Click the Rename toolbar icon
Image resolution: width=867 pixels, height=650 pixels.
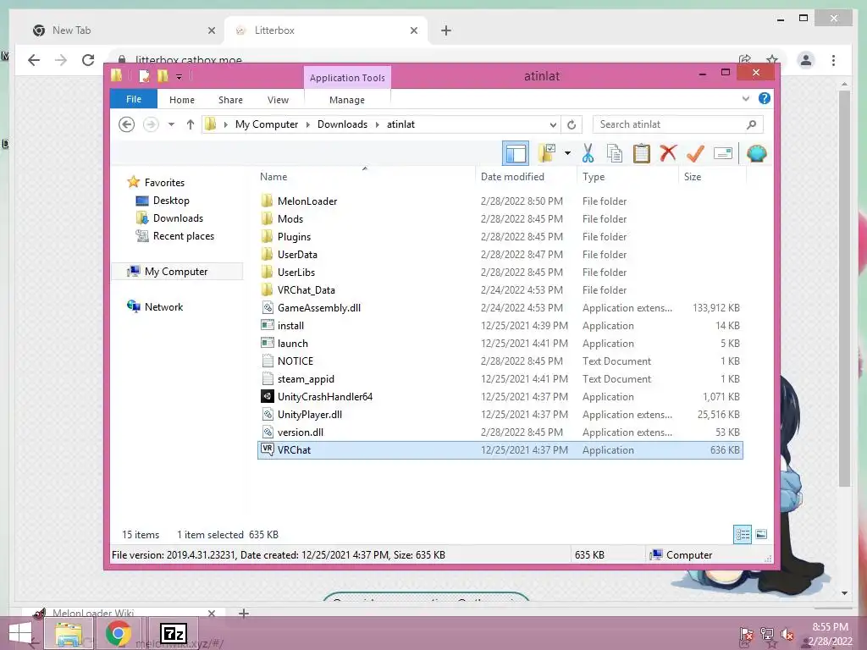[x=723, y=153]
